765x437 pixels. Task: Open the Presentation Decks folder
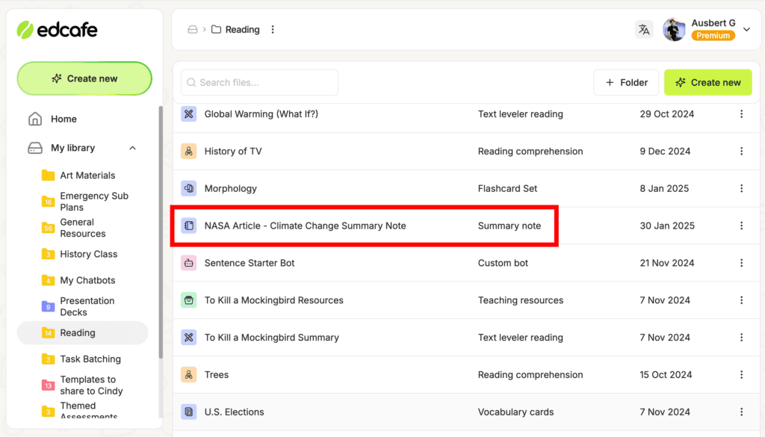point(87,306)
